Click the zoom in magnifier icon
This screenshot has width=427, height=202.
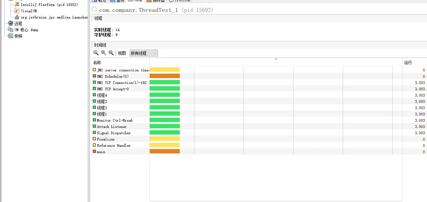(96, 53)
